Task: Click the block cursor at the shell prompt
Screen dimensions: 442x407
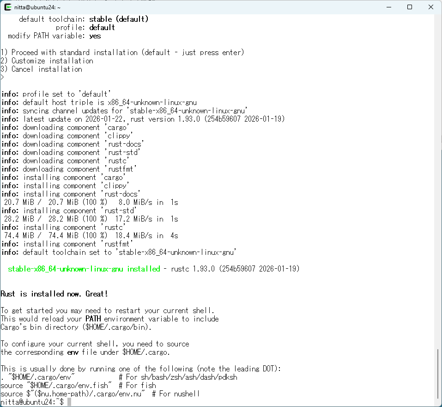Action: (69, 402)
